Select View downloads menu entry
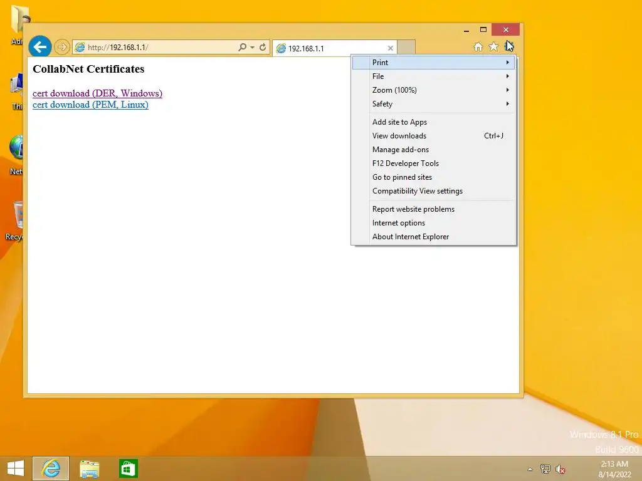The image size is (642, 481). point(434,136)
